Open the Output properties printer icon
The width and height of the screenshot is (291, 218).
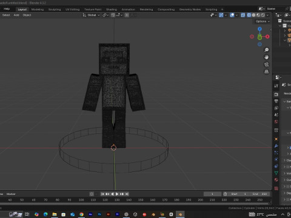[276, 101]
